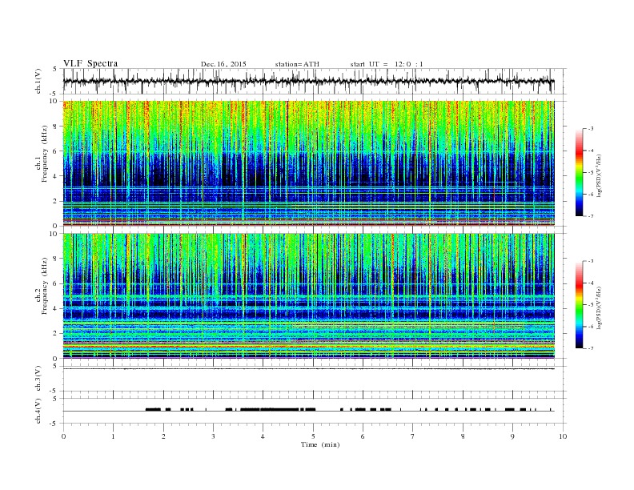
Task: Click the "station=ATH" header label
Action: coord(297,64)
